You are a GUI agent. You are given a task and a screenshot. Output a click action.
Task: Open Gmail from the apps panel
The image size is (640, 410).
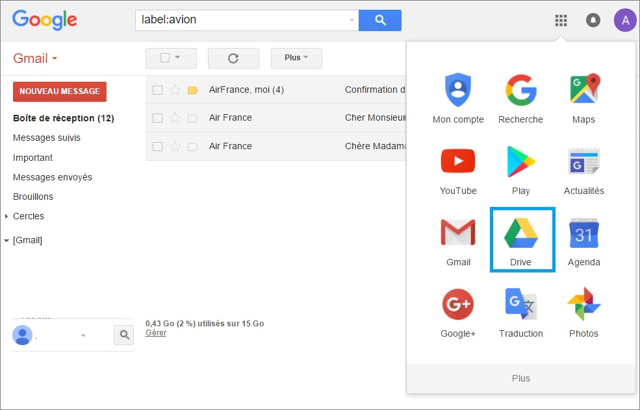[x=458, y=242]
